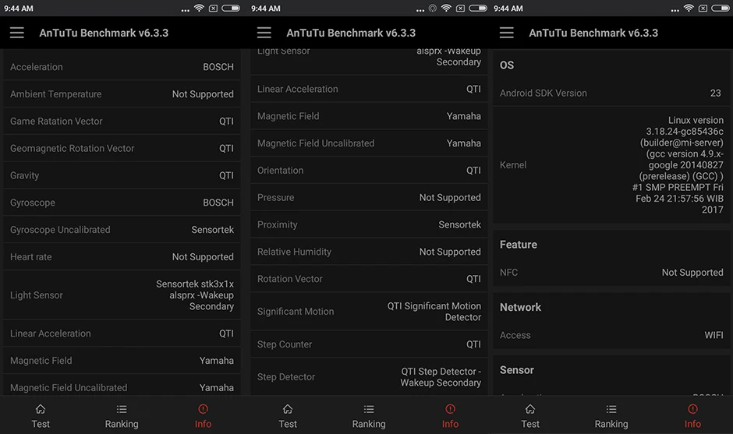
Task: Tap the Sensor section heading
Action: 516,370
